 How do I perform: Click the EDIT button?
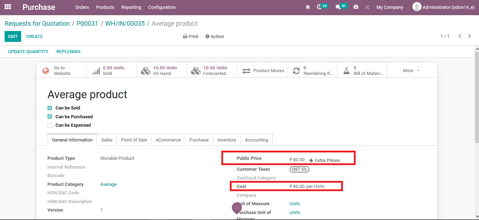point(13,36)
